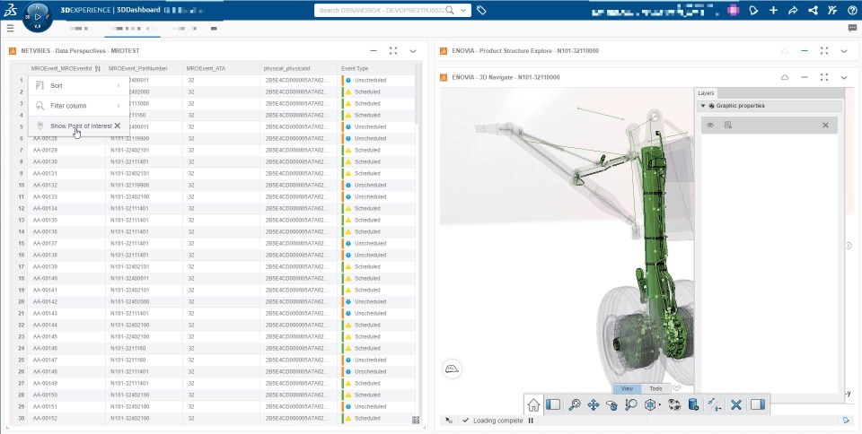The image size is (862, 434).
Task: Click the search magnifier icon
Action: tap(450, 10)
